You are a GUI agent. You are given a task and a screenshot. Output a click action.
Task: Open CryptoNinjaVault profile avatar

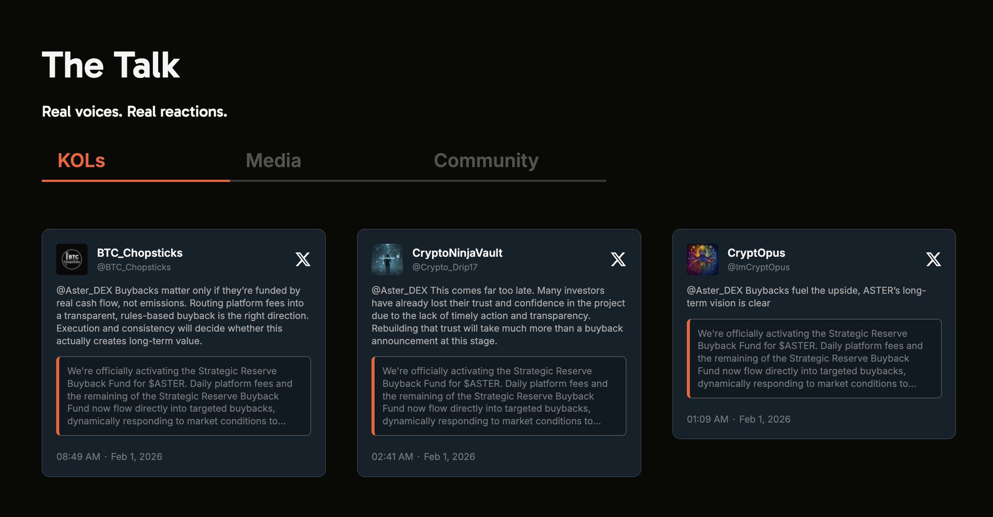(x=387, y=259)
